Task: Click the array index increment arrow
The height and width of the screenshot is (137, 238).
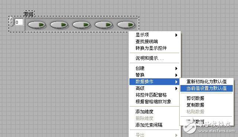Action: 12,19
